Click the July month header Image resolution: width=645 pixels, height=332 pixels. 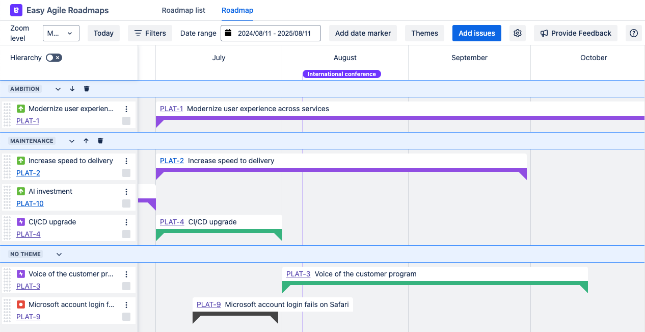(x=219, y=58)
